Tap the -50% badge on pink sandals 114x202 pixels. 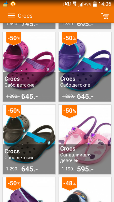click(70, 111)
